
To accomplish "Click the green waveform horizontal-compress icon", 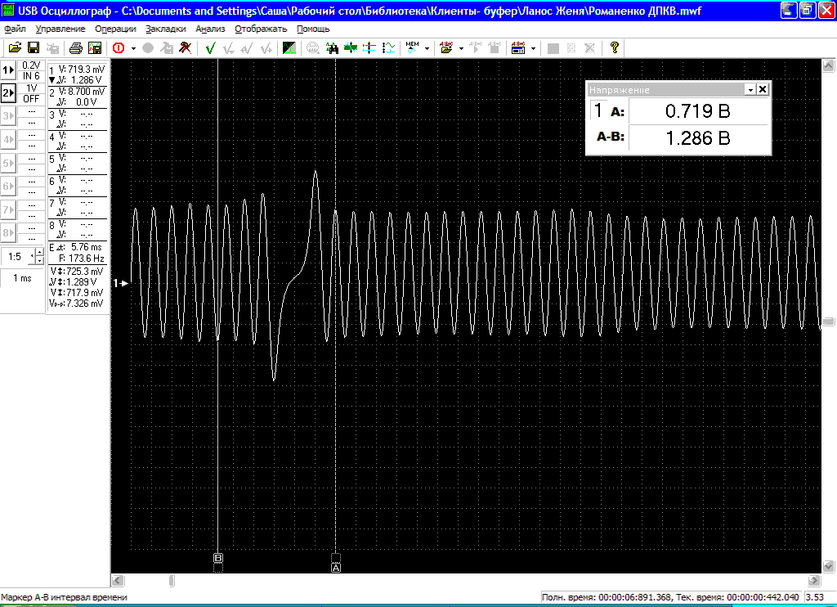I will [x=351, y=48].
